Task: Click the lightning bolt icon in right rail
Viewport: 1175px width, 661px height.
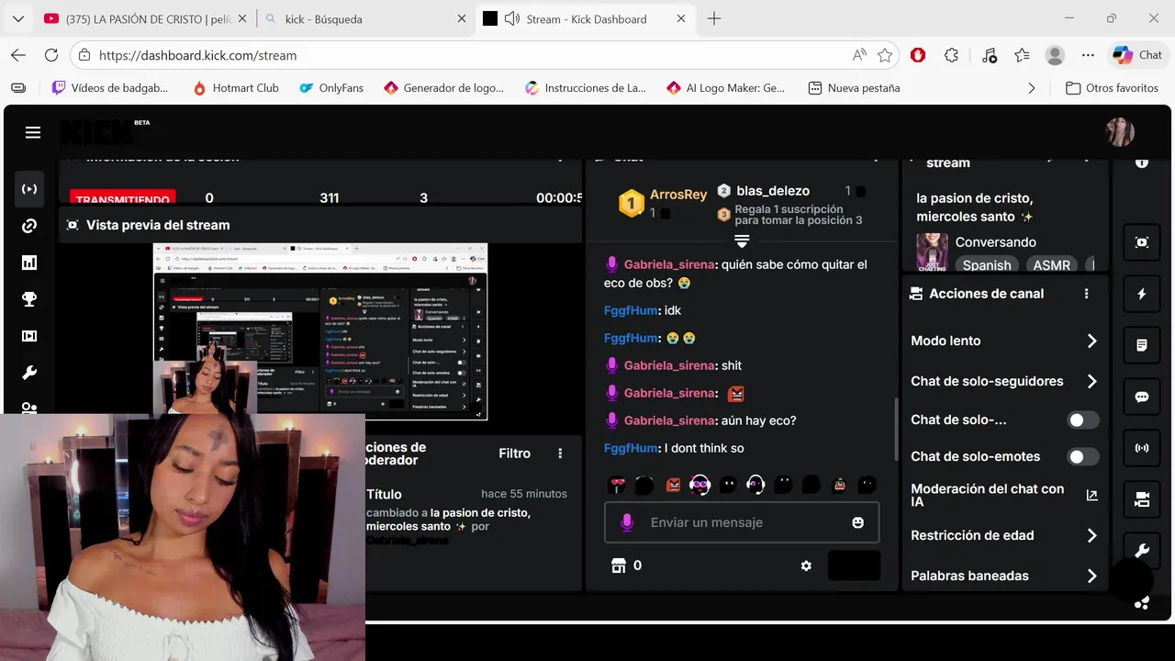Action: (x=1142, y=294)
